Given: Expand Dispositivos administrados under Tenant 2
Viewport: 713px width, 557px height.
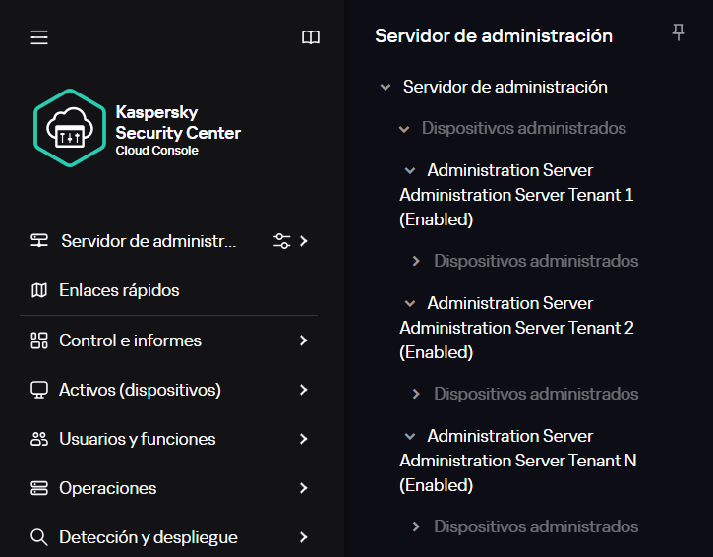Looking at the screenshot, I should point(416,394).
